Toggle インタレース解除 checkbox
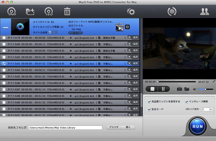 (x=187, y=102)
